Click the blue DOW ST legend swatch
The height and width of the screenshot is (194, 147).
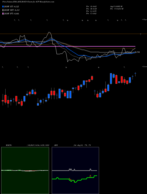(x=3, y=6)
